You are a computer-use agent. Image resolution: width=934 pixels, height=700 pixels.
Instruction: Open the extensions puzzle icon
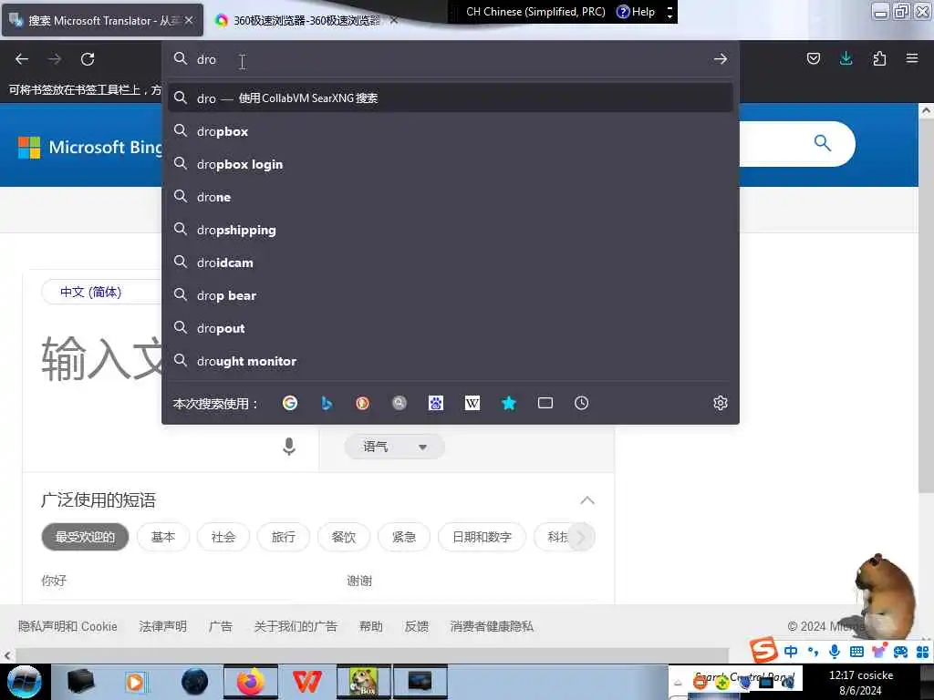879,58
